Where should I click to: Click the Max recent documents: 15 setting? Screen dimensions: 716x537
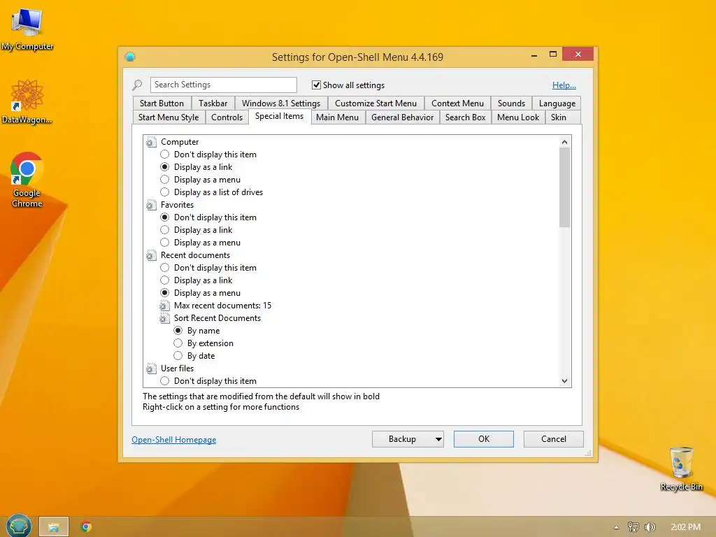[222, 306]
